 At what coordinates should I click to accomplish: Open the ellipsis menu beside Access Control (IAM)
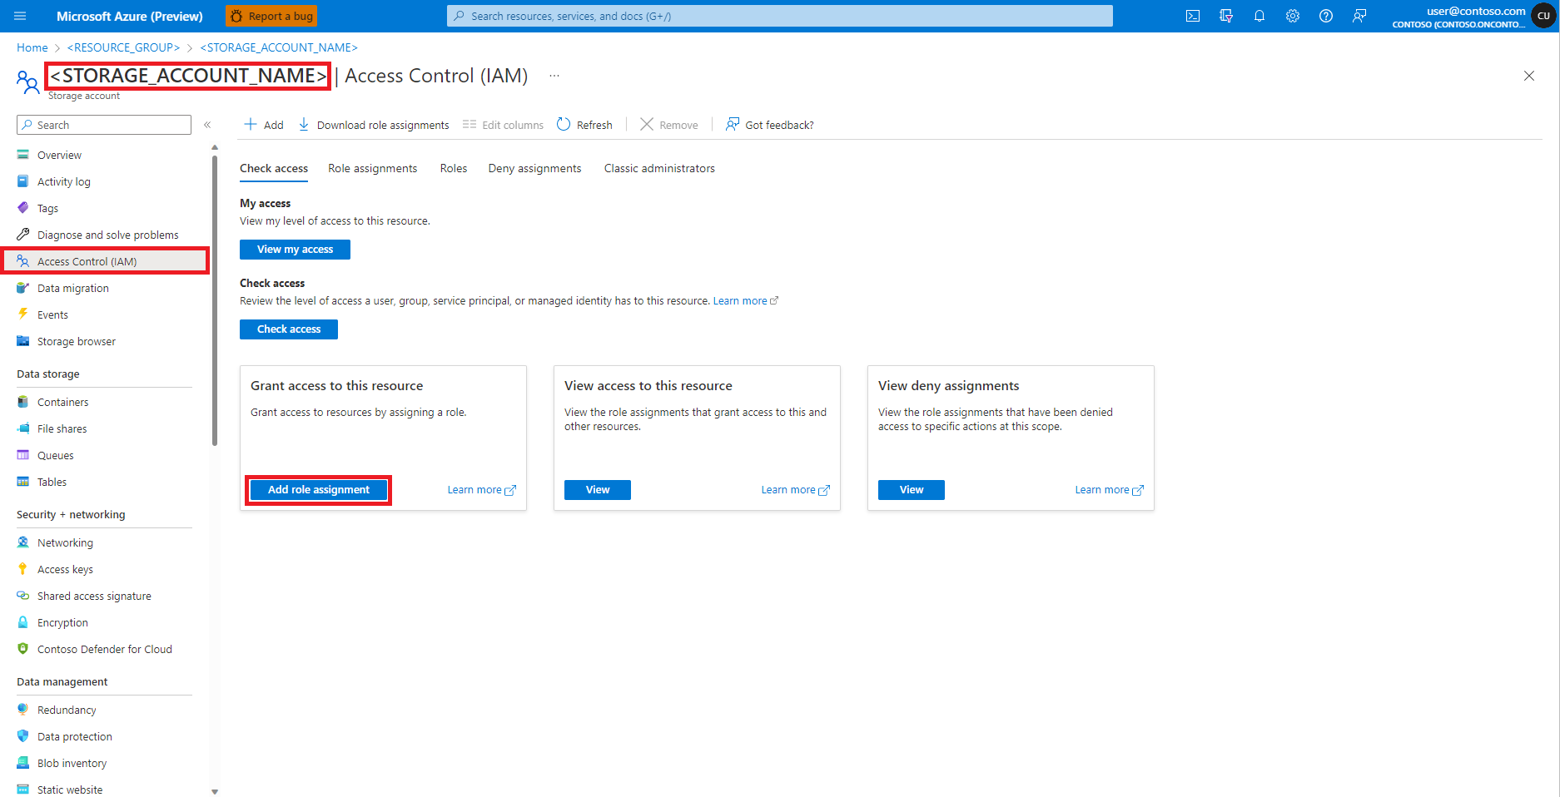pyautogui.click(x=554, y=76)
